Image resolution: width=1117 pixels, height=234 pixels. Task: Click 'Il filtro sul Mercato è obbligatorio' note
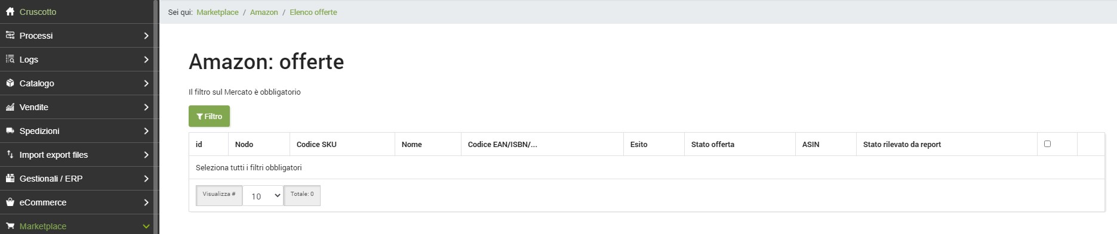(245, 92)
